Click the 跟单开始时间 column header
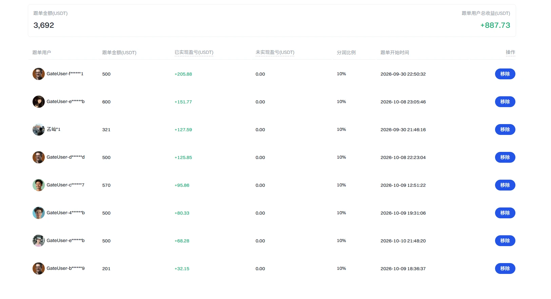 (x=395, y=53)
